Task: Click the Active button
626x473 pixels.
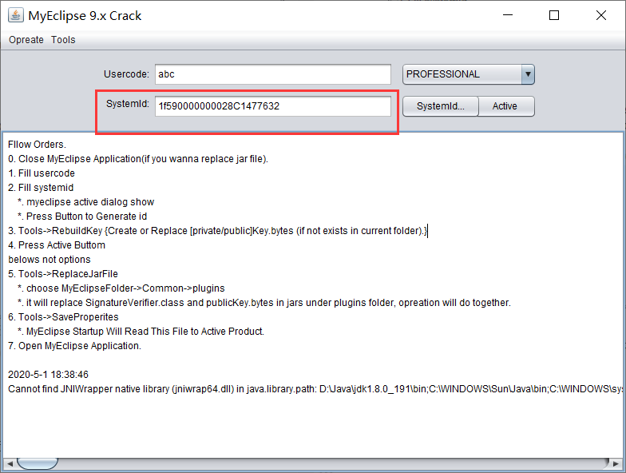Action: point(506,106)
